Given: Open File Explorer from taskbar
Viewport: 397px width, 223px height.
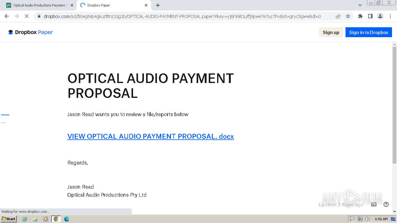Looking at the screenshot, I should [35, 219].
